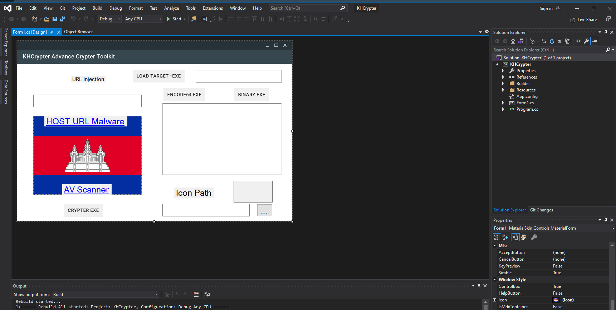This screenshot has height=310, width=616.
Task: Click the Save All icon
Action: point(63,19)
